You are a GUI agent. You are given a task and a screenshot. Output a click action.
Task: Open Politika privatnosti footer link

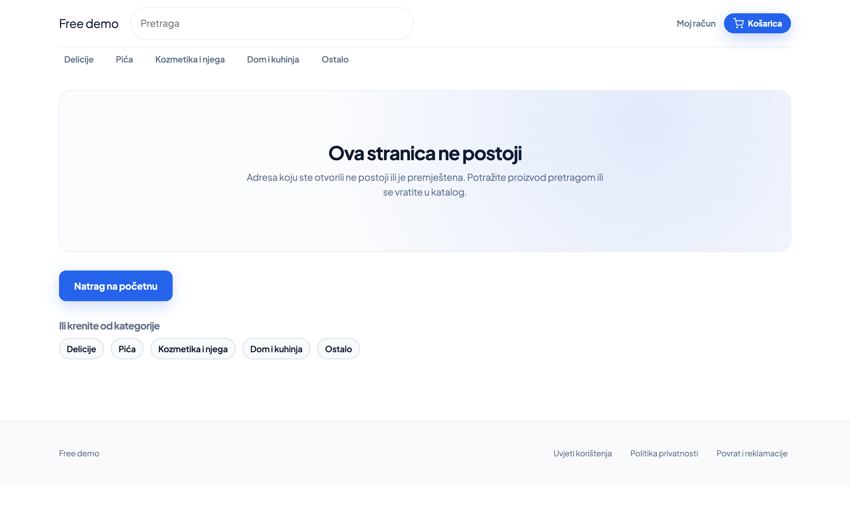664,453
